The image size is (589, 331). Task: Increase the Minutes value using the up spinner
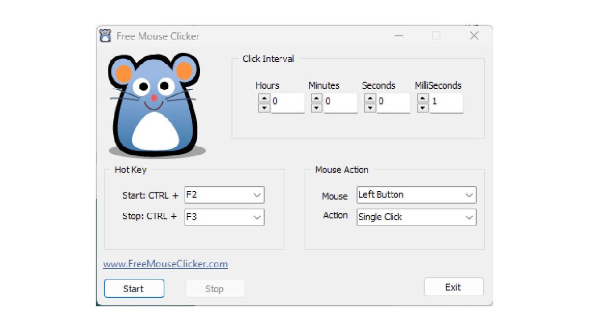(x=317, y=99)
